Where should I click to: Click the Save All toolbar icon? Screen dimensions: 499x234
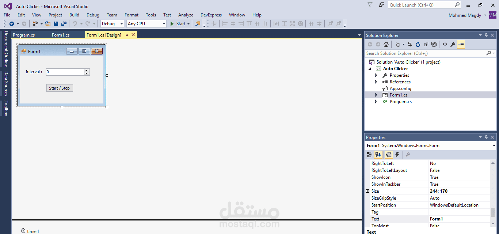[x=64, y=24]
